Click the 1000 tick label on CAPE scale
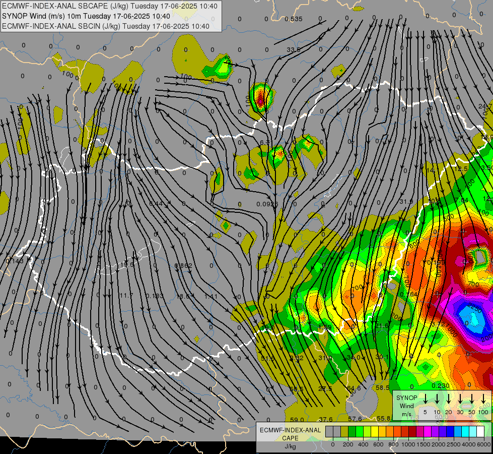 [408, 444]
